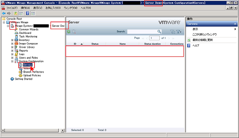Sort by the Status column header
This screenshot has height=138, width=239.
(x=95, y=44)
